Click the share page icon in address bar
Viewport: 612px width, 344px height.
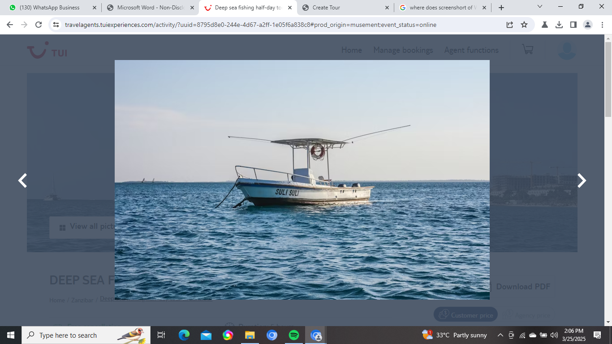[x=510, y=25]
